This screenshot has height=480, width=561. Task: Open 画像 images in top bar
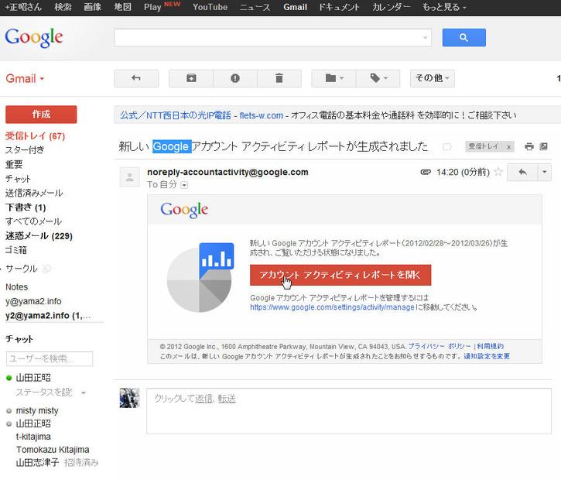(x=92, y=7)
